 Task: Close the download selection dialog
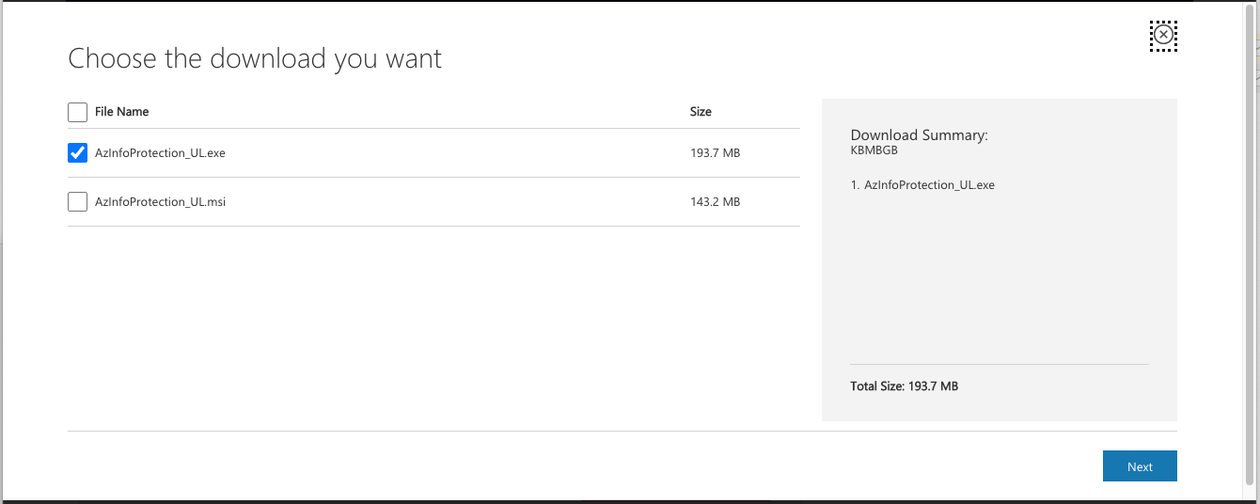tap(1163, 36)
